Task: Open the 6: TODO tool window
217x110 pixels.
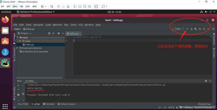Action: click(x=23, y=104)
